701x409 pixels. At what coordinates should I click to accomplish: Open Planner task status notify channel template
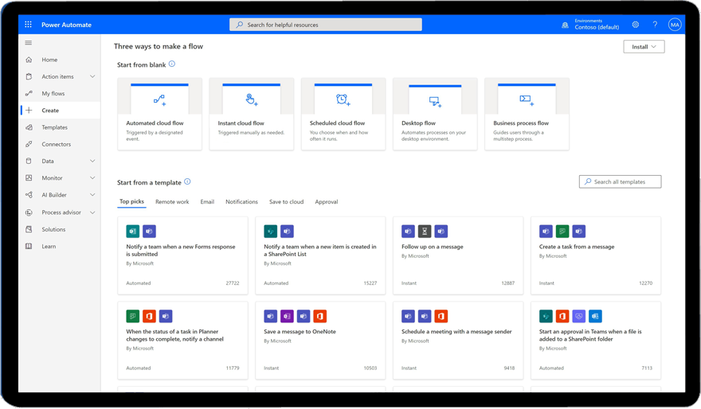tap(182, 341)
